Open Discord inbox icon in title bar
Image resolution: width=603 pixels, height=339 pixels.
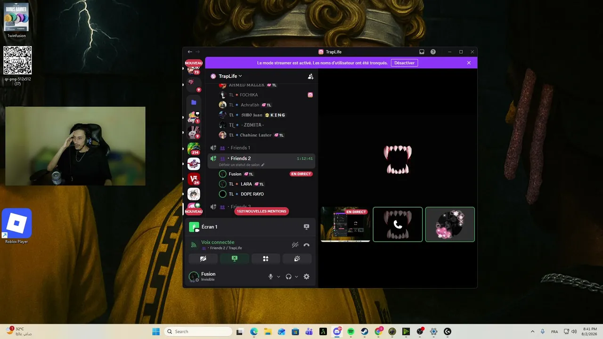coord(422,52)
